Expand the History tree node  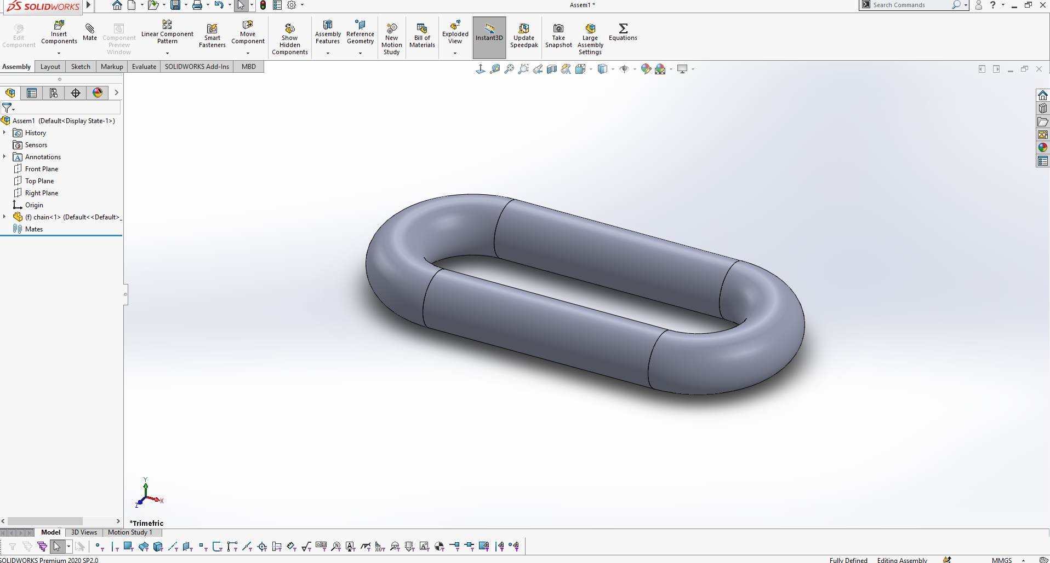[4, 132]
